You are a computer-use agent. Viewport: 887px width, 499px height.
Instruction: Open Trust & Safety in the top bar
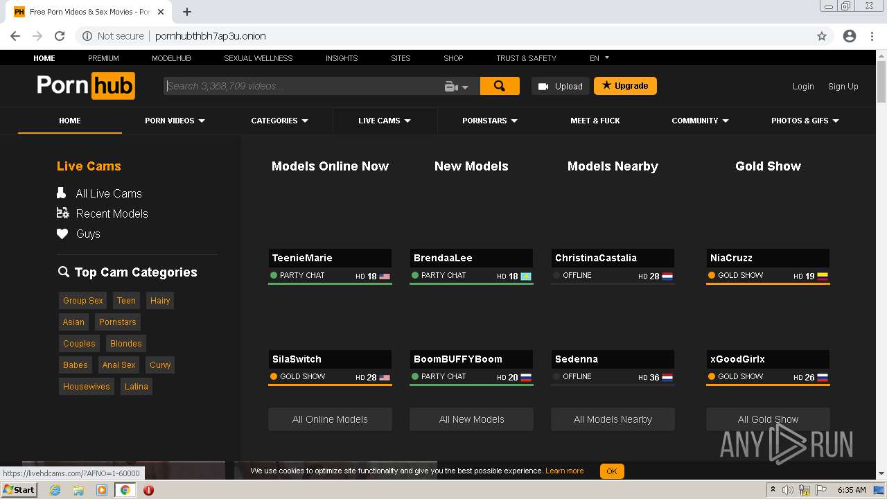526,58
